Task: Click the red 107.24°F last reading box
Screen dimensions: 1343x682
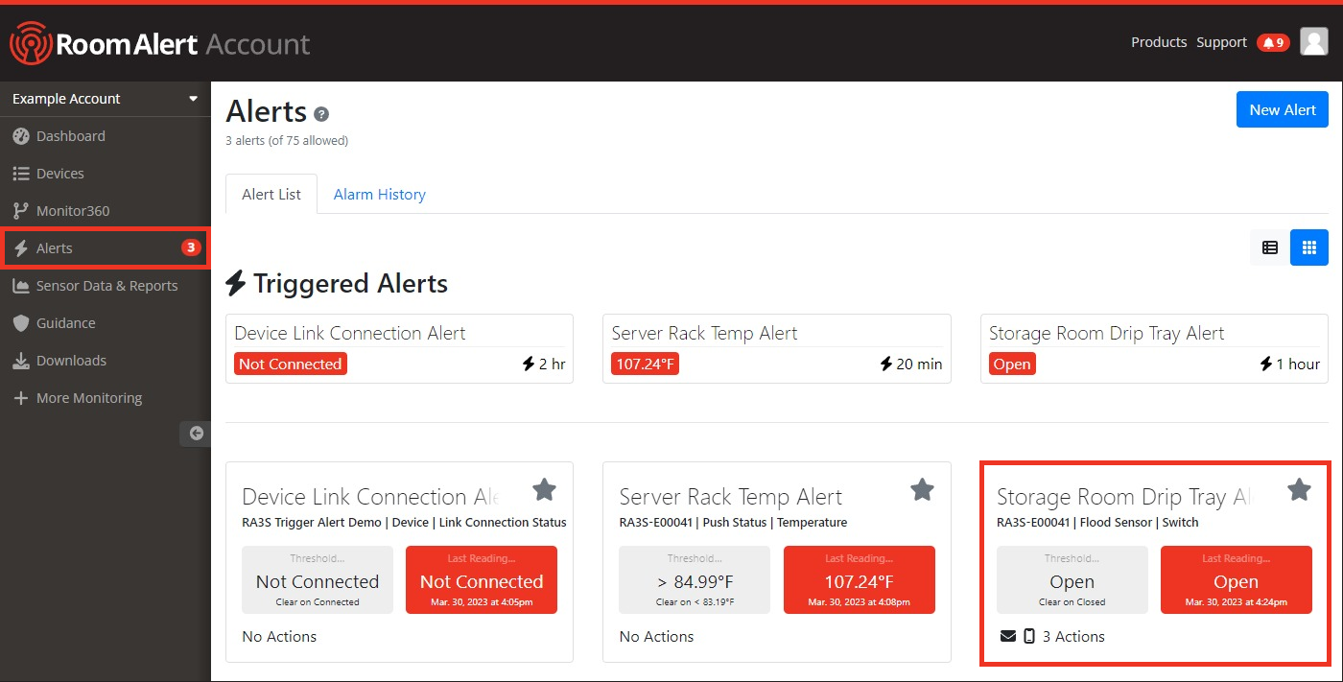Action: [x=859, y=579]
